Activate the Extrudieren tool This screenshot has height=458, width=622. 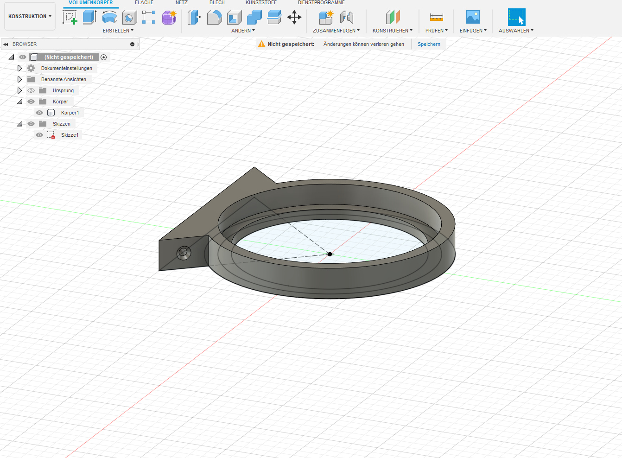click(x=89, y=17)
